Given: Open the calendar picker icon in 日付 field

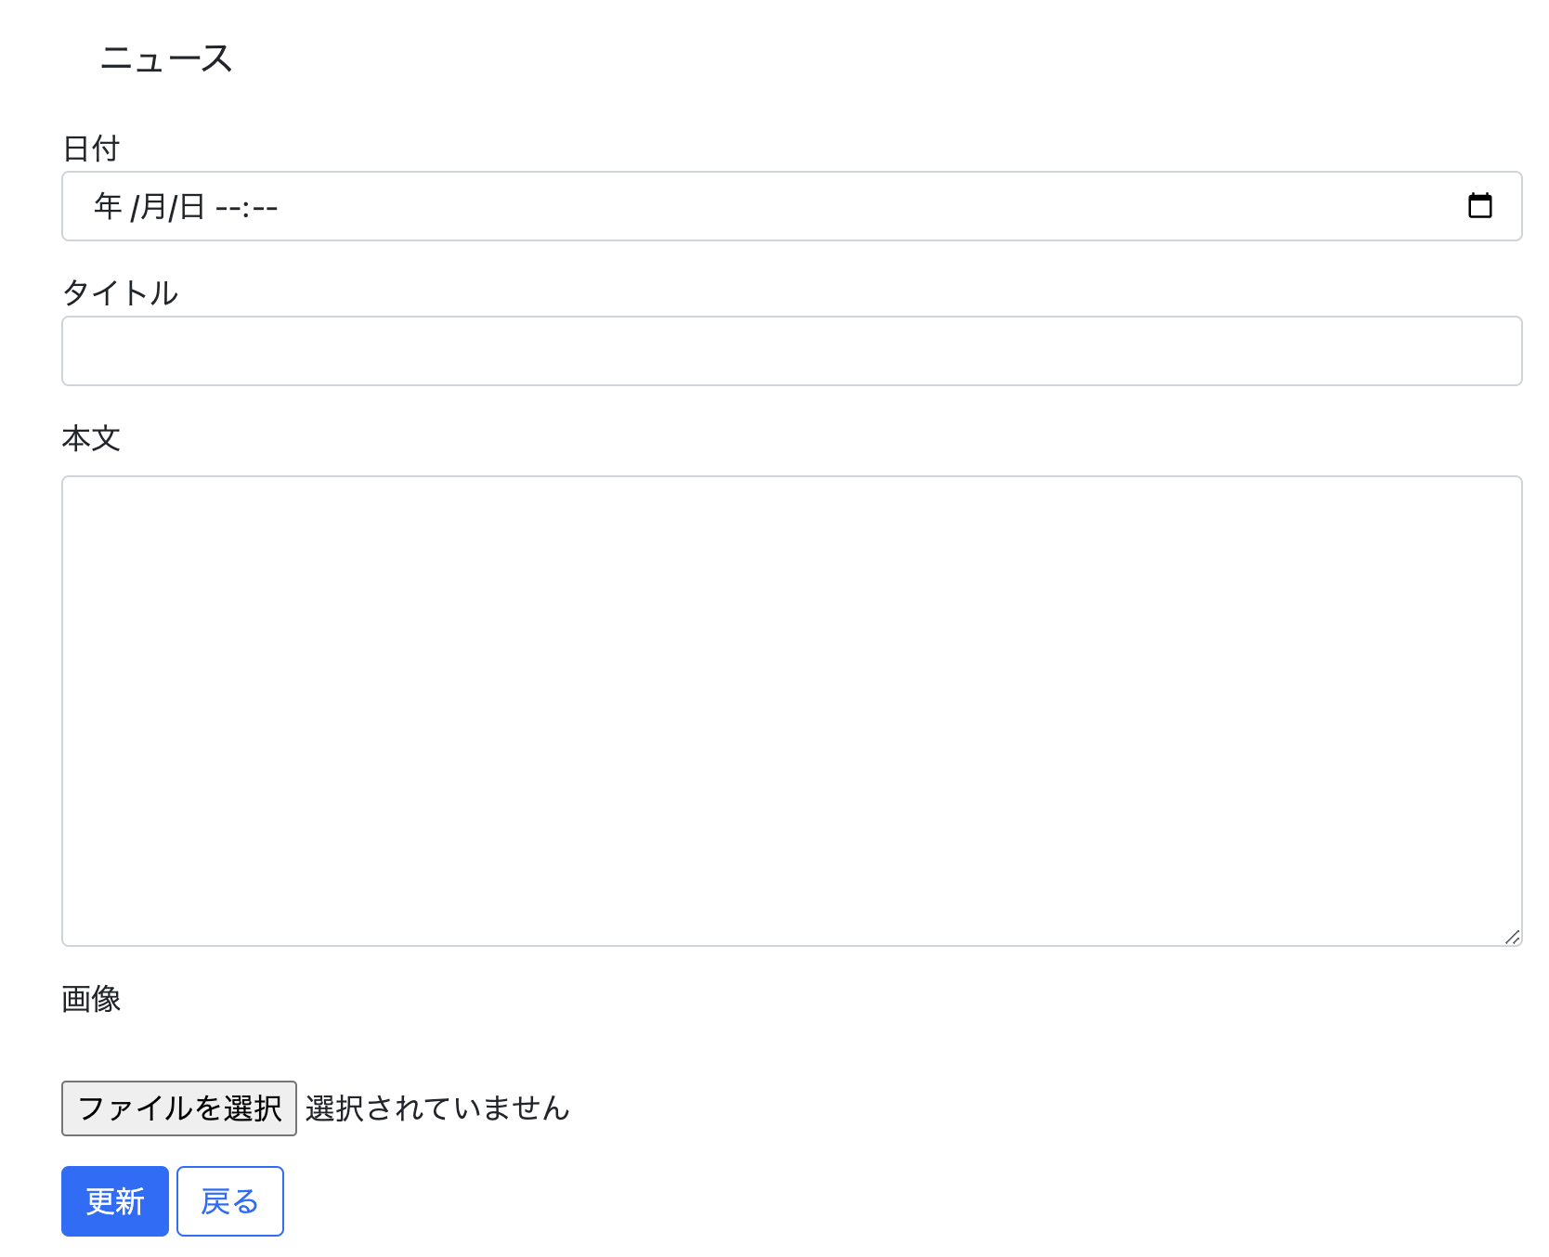Looking at the screenshot, I should [1479, 205].
